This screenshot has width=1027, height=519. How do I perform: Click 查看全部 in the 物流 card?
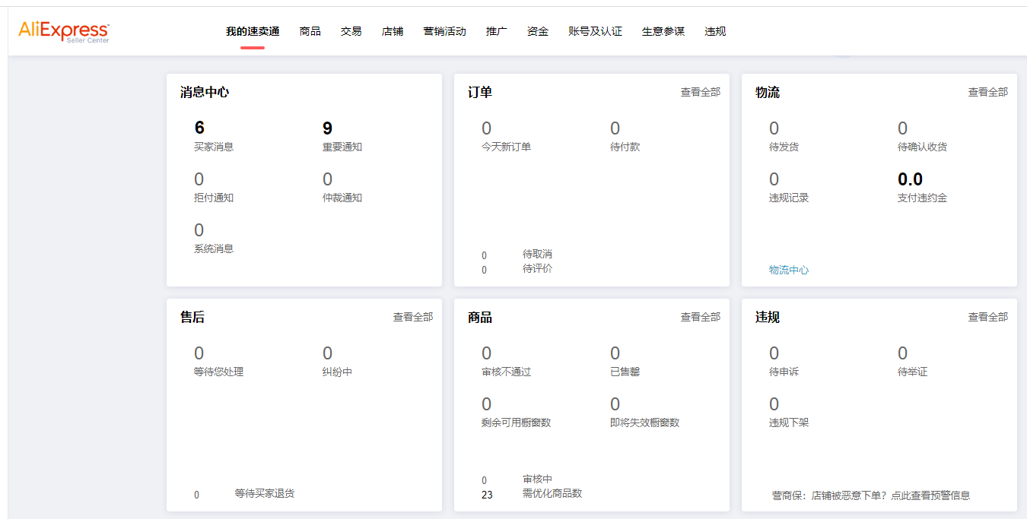click(x=987, y=92)
